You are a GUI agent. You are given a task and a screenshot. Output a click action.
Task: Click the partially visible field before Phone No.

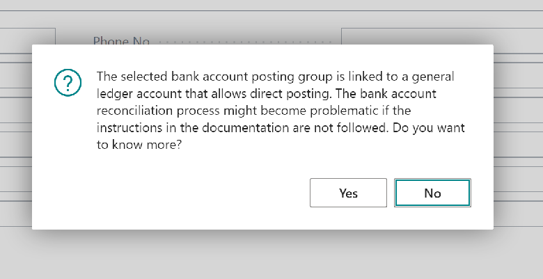tap(28, 37)
